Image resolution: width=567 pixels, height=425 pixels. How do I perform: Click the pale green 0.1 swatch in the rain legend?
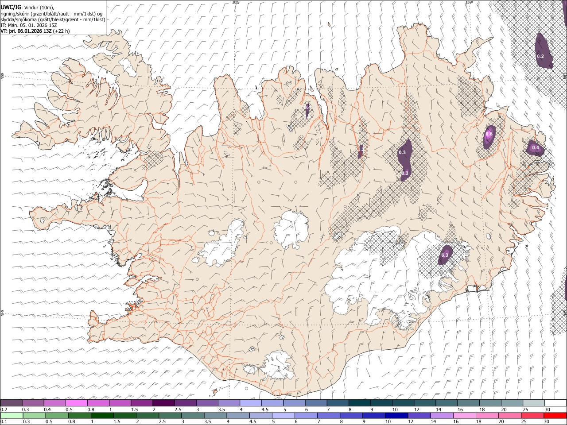point(12,415)
